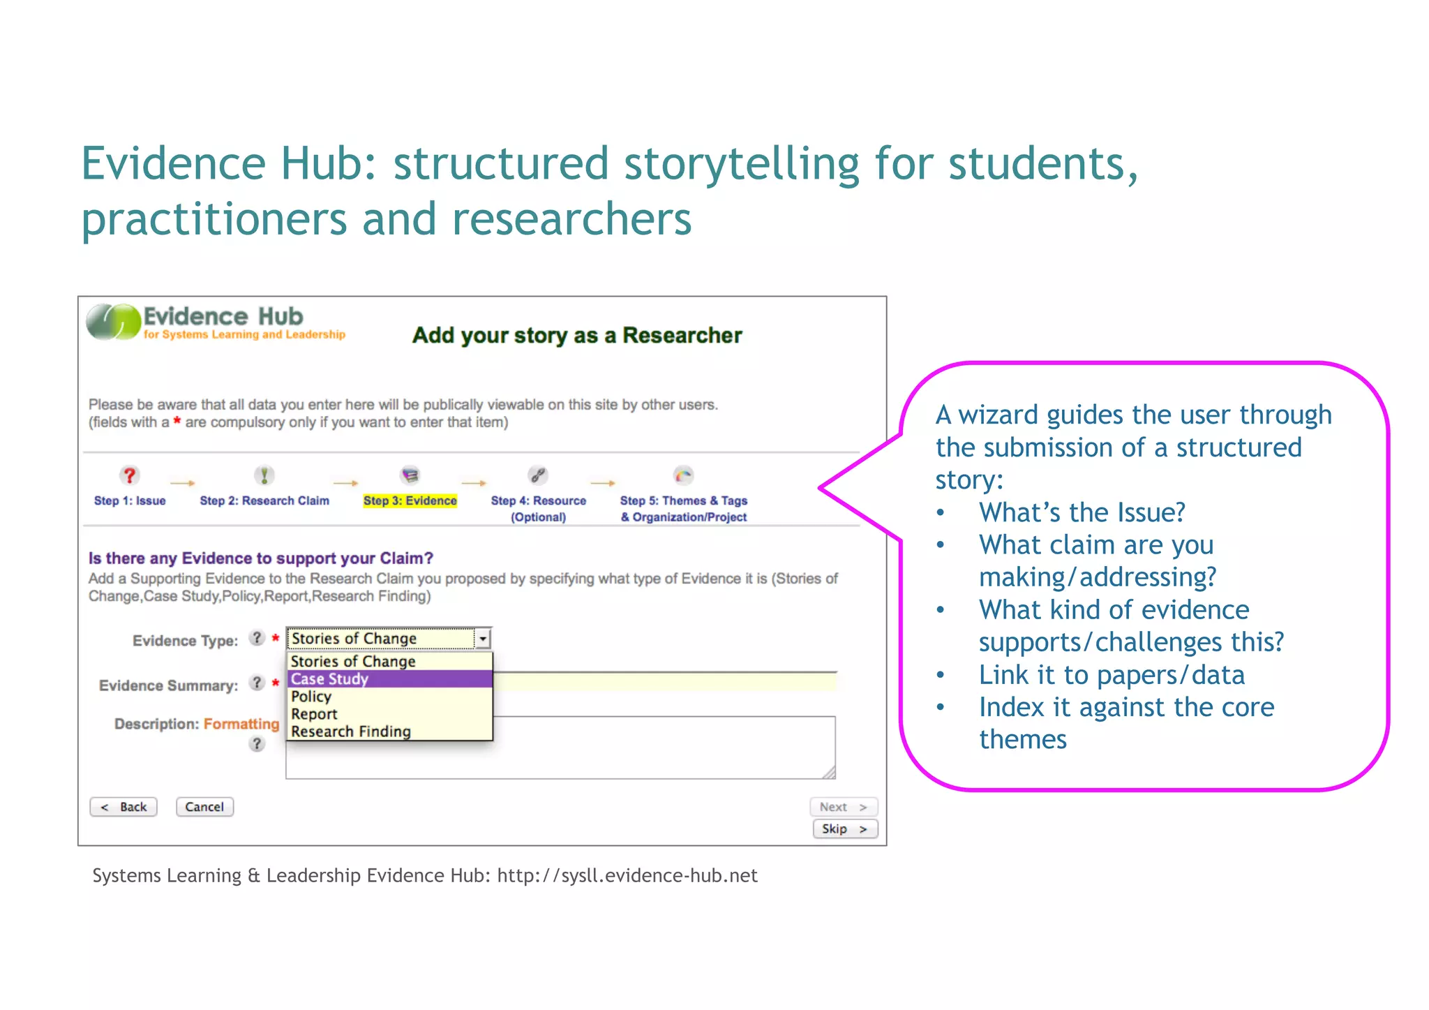Screen dimensions: 1429x1010
Task: Open help icon beside Evidence Summary
Action: 257,683
